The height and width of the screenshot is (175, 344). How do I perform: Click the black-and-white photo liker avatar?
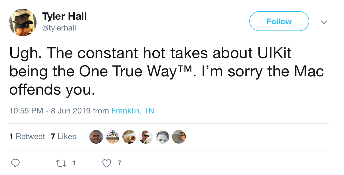(162, 137)
